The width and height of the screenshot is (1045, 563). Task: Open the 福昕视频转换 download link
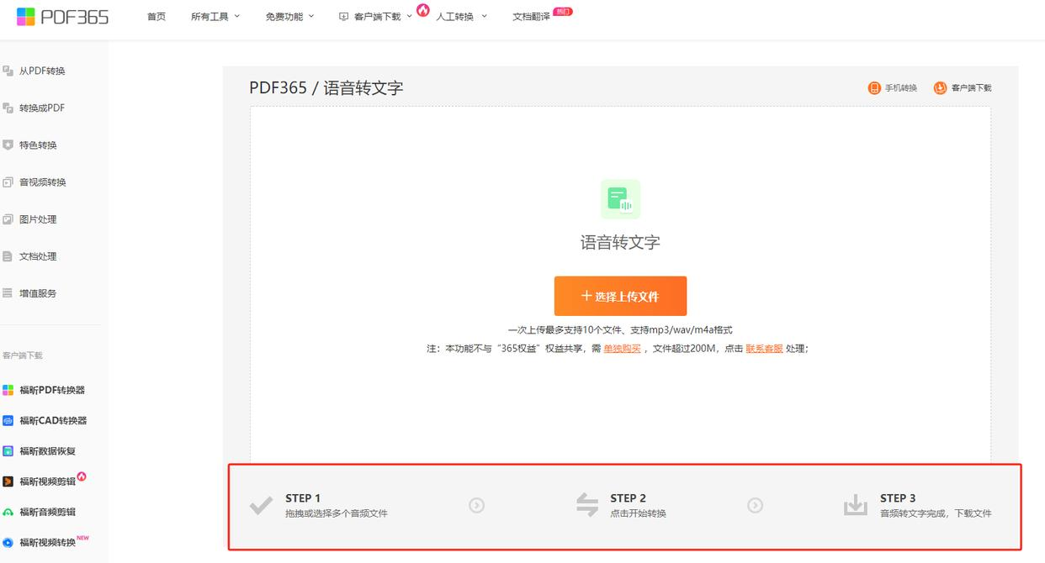(47, 542)
